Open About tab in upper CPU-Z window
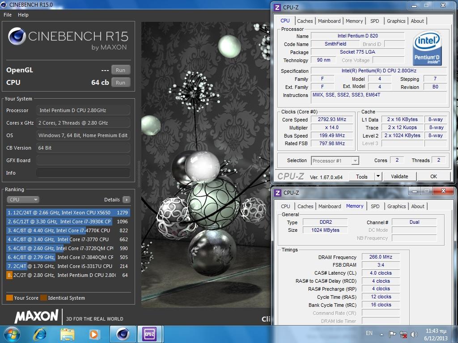The height and width of the screenshot is (343, 458). [417, 21]
